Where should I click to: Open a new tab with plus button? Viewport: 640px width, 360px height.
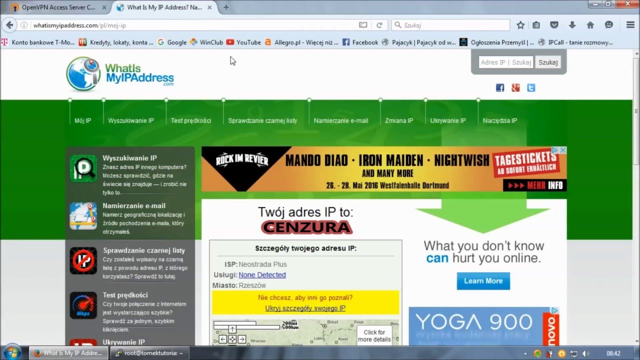226,7
